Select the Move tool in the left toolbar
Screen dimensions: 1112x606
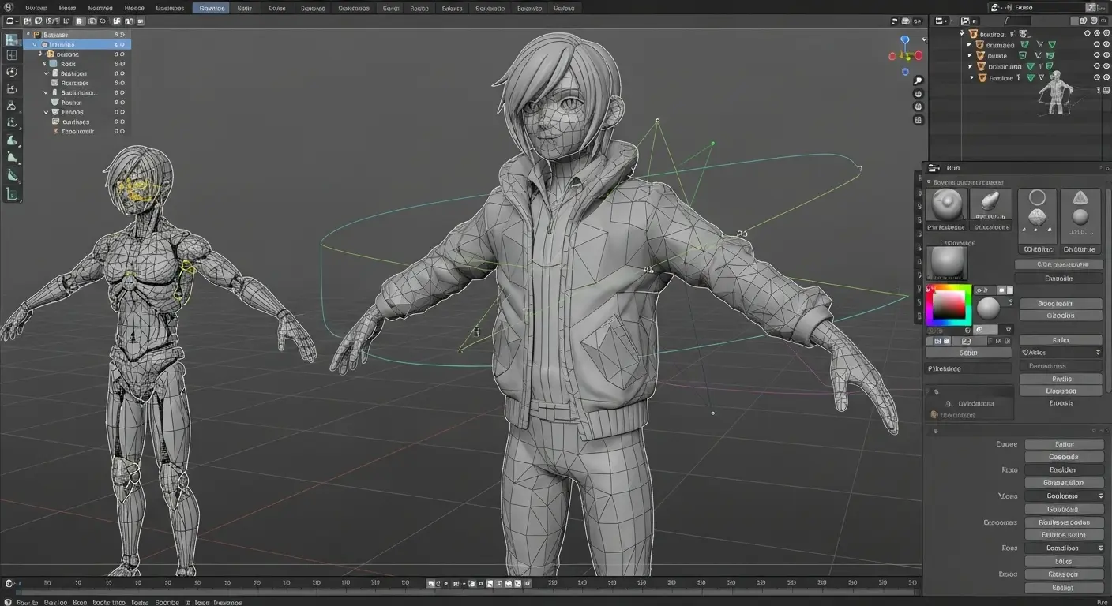[12, 71]
